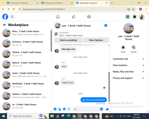This screenshot has width=149, height=119.
Task: Click back arrow next to Marketplace
Action: point(5,25)
